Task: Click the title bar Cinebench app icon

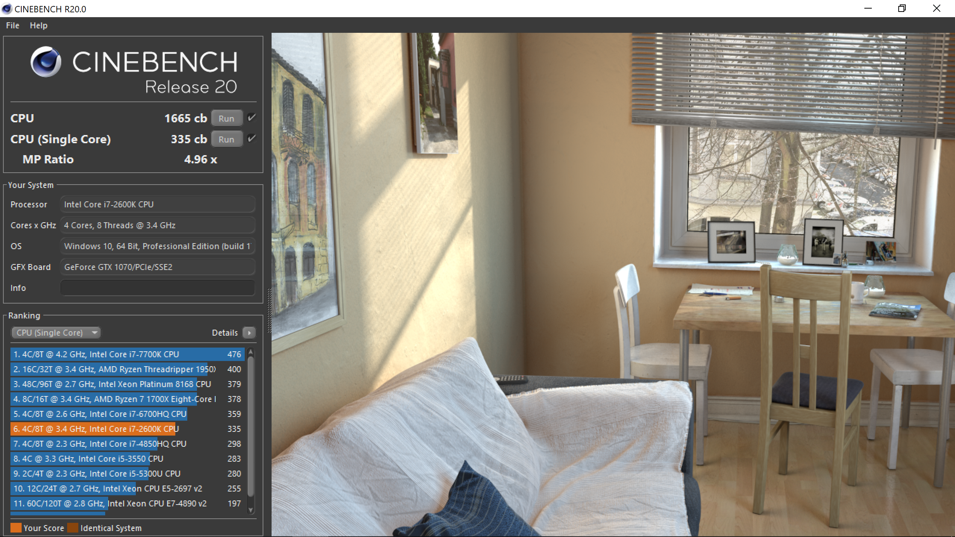Action: [7, 9]
